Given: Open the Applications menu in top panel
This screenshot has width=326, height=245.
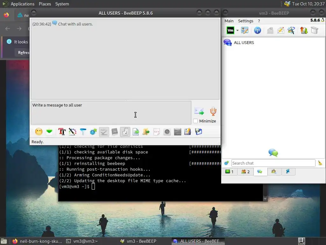Looking at the screenshot, I should coord(23,4).
